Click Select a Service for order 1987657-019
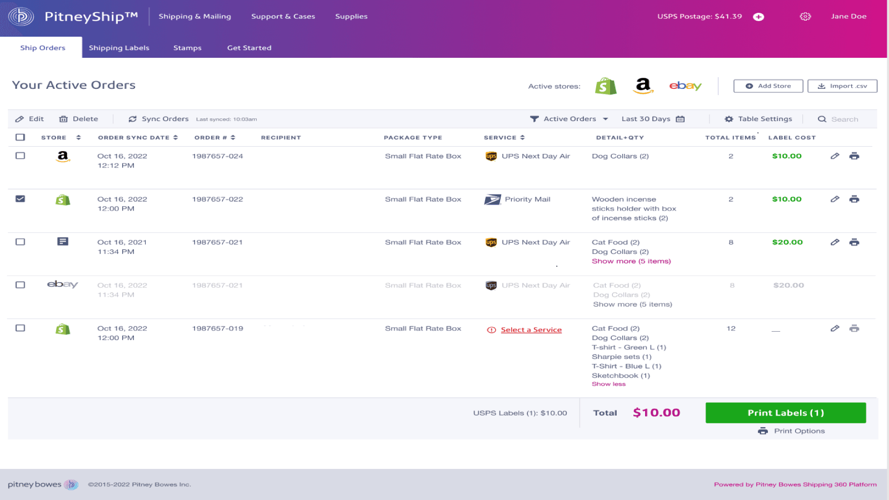 pos(531,329)
